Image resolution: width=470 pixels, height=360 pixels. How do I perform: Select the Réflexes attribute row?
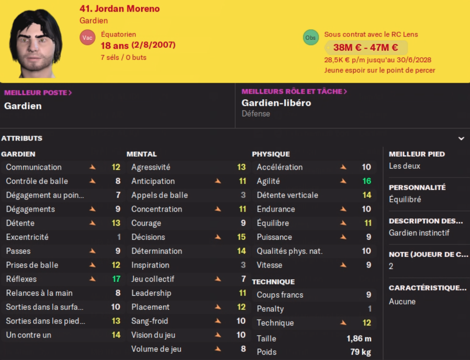(x=61, y=279)
